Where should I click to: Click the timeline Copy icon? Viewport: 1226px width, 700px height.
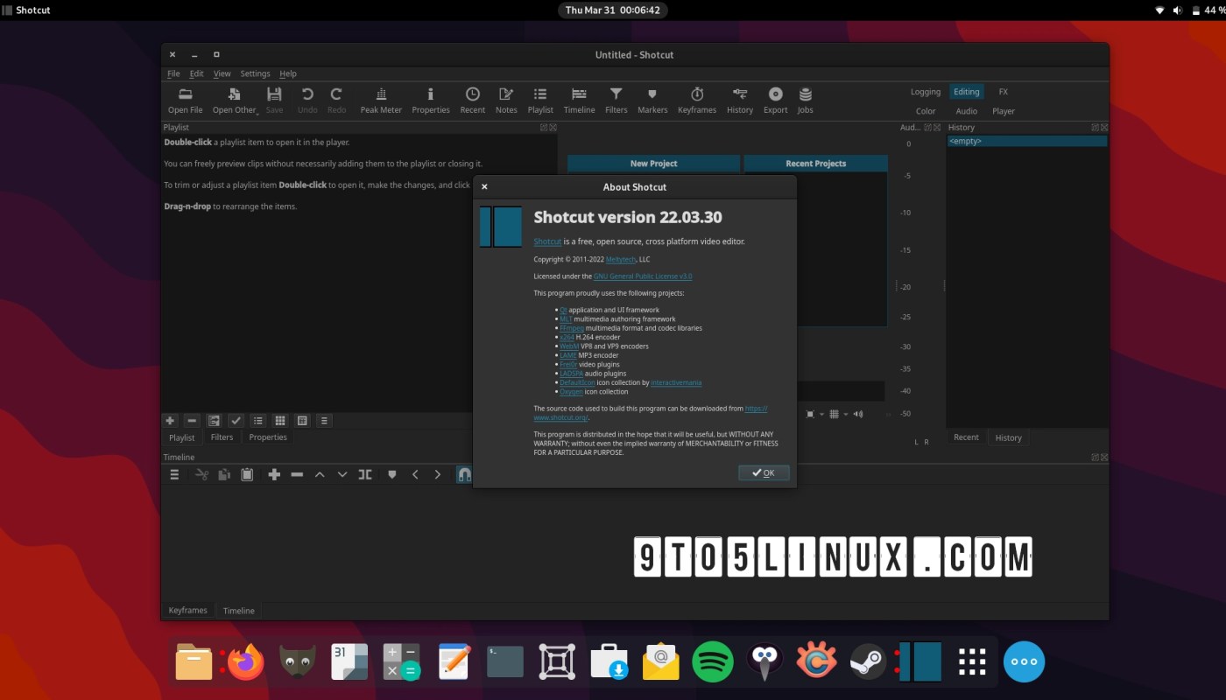click(x=224, y=474)
